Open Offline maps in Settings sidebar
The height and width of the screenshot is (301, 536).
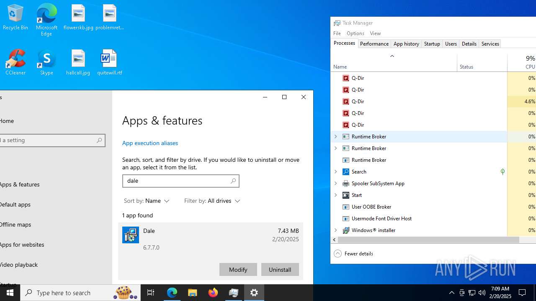pos(15,224)
